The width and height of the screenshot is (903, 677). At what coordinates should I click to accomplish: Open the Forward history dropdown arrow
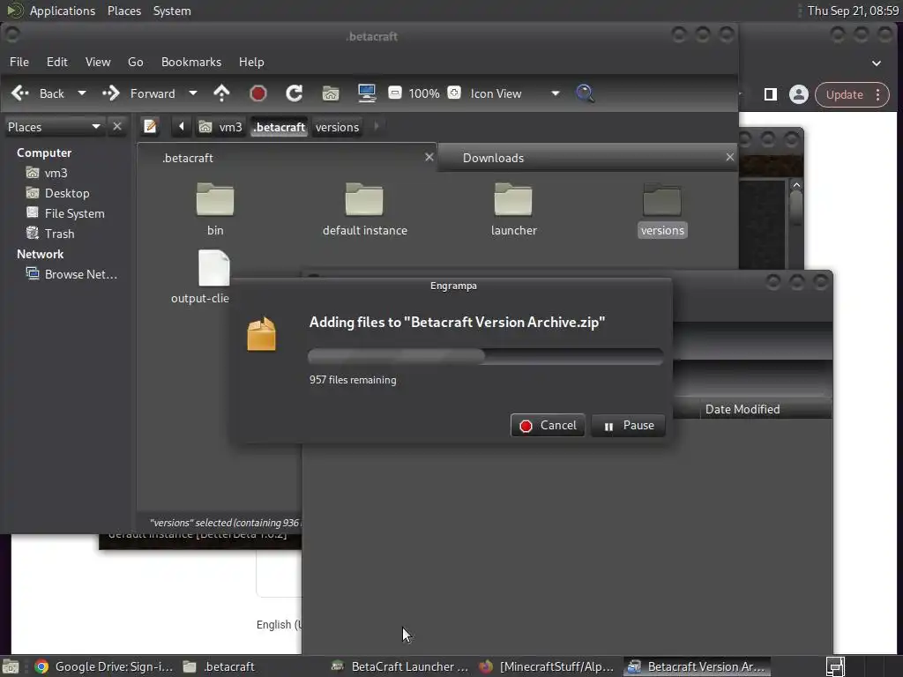(193, 93)
